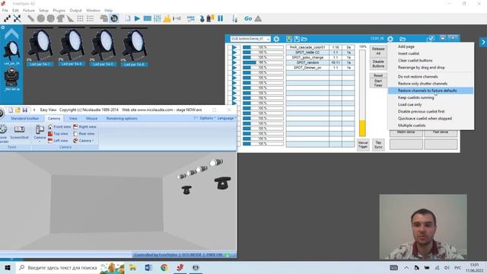The width and height of the screenshot is (487, 274).
Task: Switch to Standard toolbar tab in Easy View
Action: tap(25, 119)
